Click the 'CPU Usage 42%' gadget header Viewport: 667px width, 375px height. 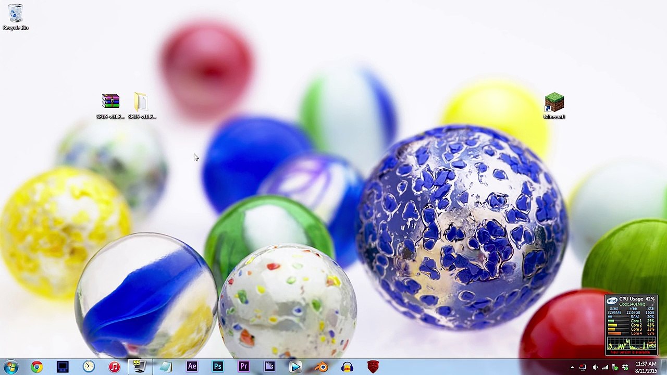click(x=637, y=299)
